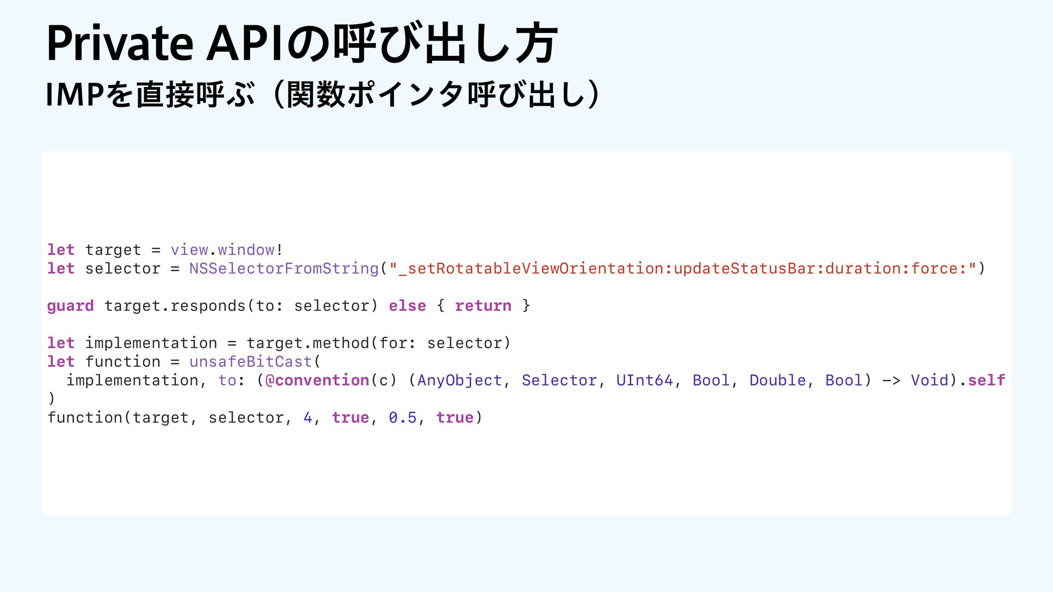The height and width of the screenshot is (592, 1053).
Task: Click the 'let' keyword before target
Action: 60,250
